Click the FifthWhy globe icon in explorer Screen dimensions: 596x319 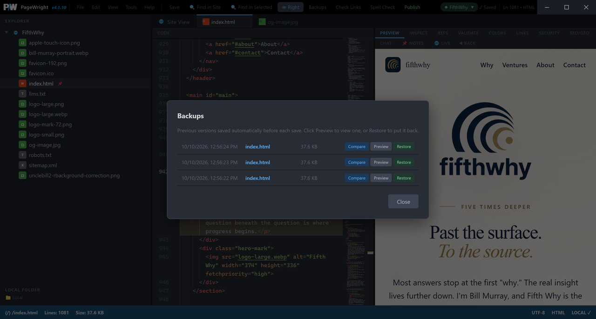point(16,33)
